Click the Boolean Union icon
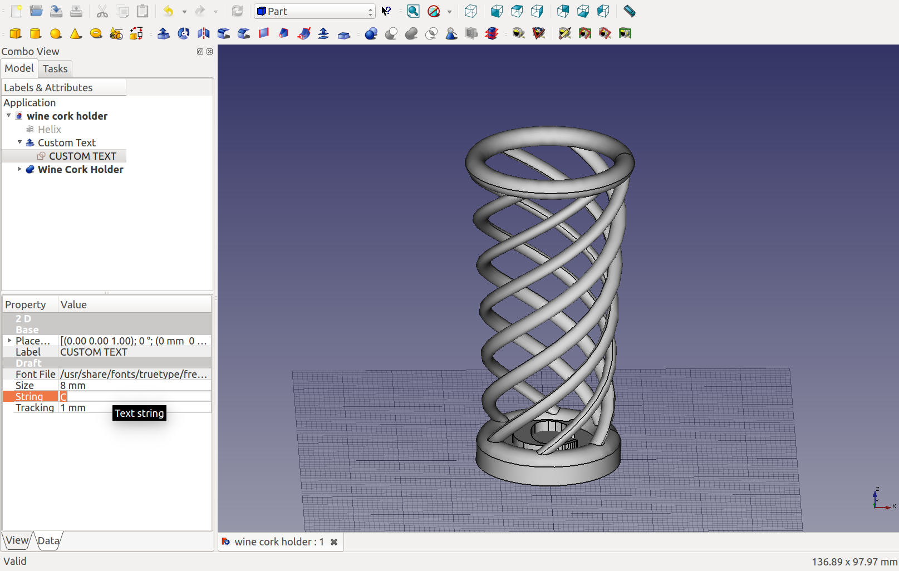Image resolution: width=899 pixels, height=571 pixels. [x=411, y=33]
